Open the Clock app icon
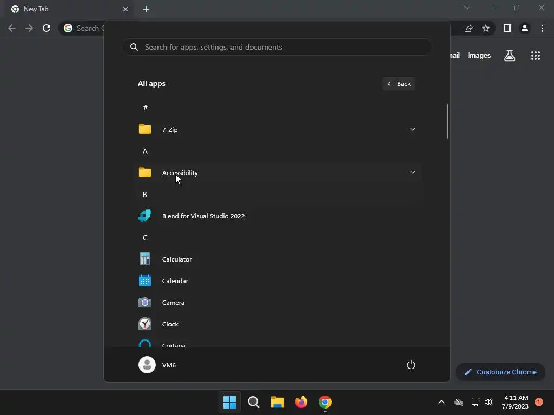554x415 pixels. (x=145, y=324)
